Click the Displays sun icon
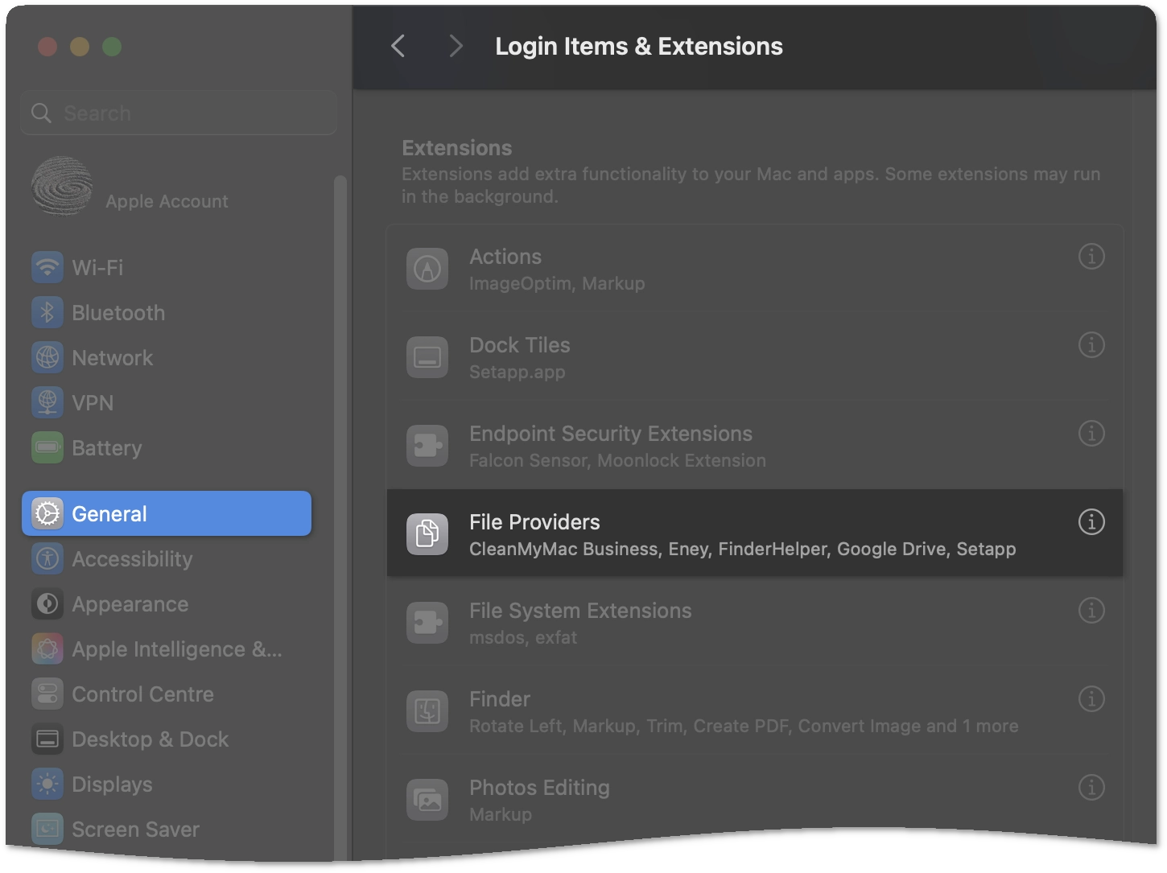This screenshot has width=1167, height=873. (47, 784)
